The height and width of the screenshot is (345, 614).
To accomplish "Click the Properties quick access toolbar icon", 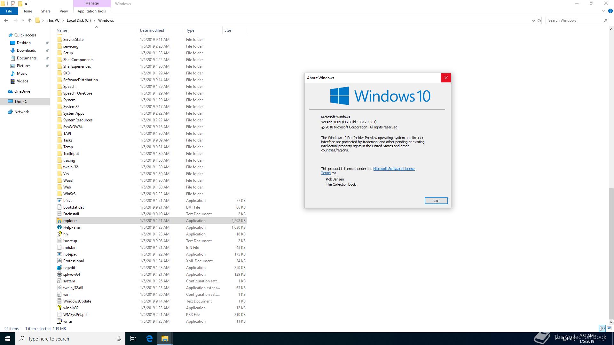I will pos(13,4).
